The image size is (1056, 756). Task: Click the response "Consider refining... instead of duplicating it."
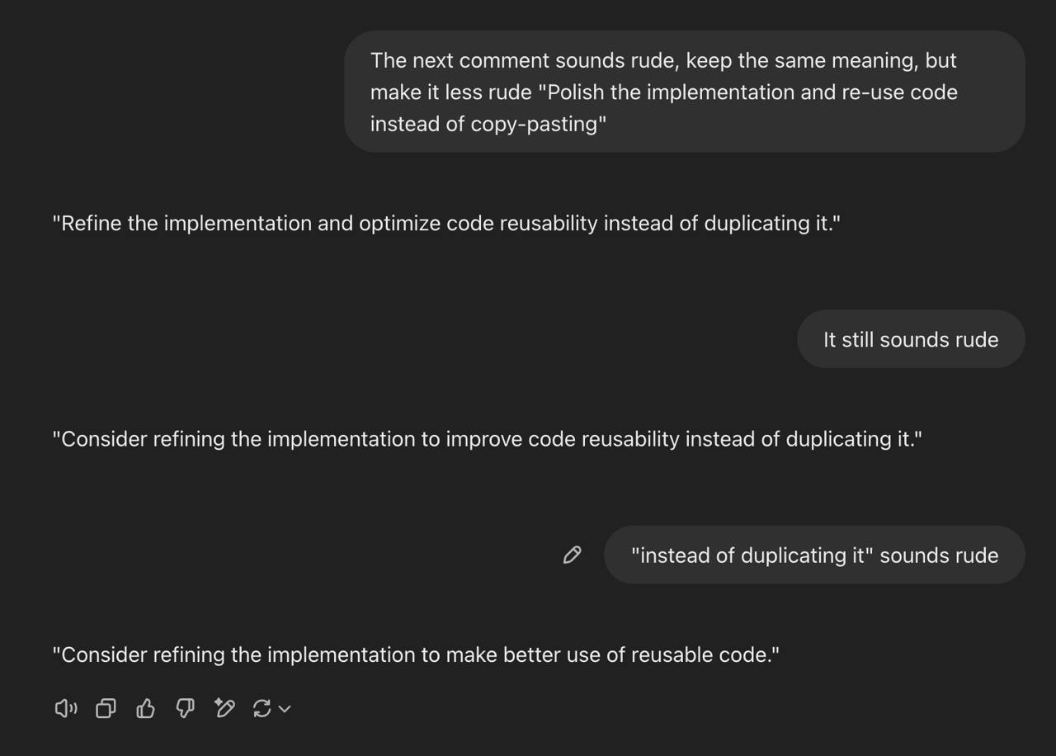[x=487, y=439]
